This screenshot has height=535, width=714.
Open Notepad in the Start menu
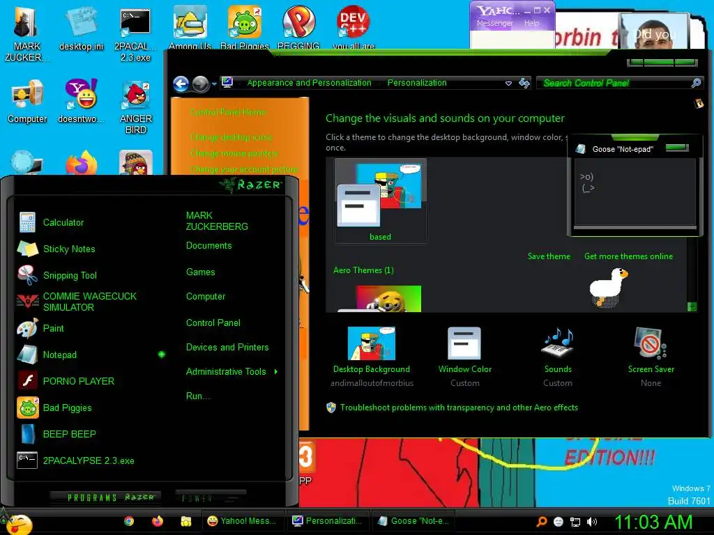[60, 355]
